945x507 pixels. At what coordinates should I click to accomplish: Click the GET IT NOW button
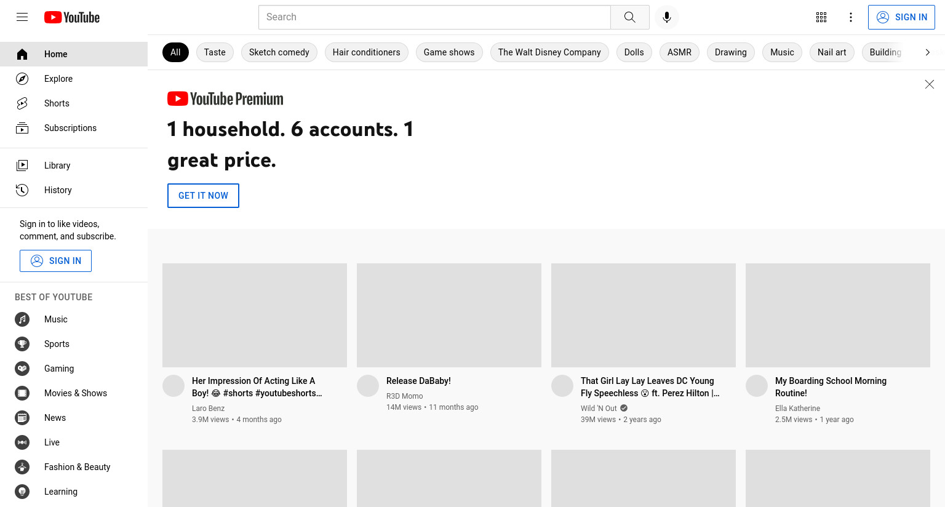click(x=203, y=196)
